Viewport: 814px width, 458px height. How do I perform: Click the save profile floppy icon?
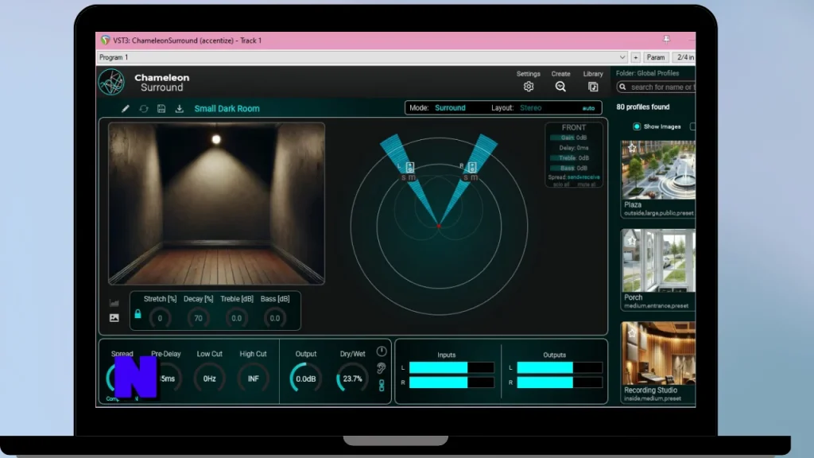[x=161, y=108]
